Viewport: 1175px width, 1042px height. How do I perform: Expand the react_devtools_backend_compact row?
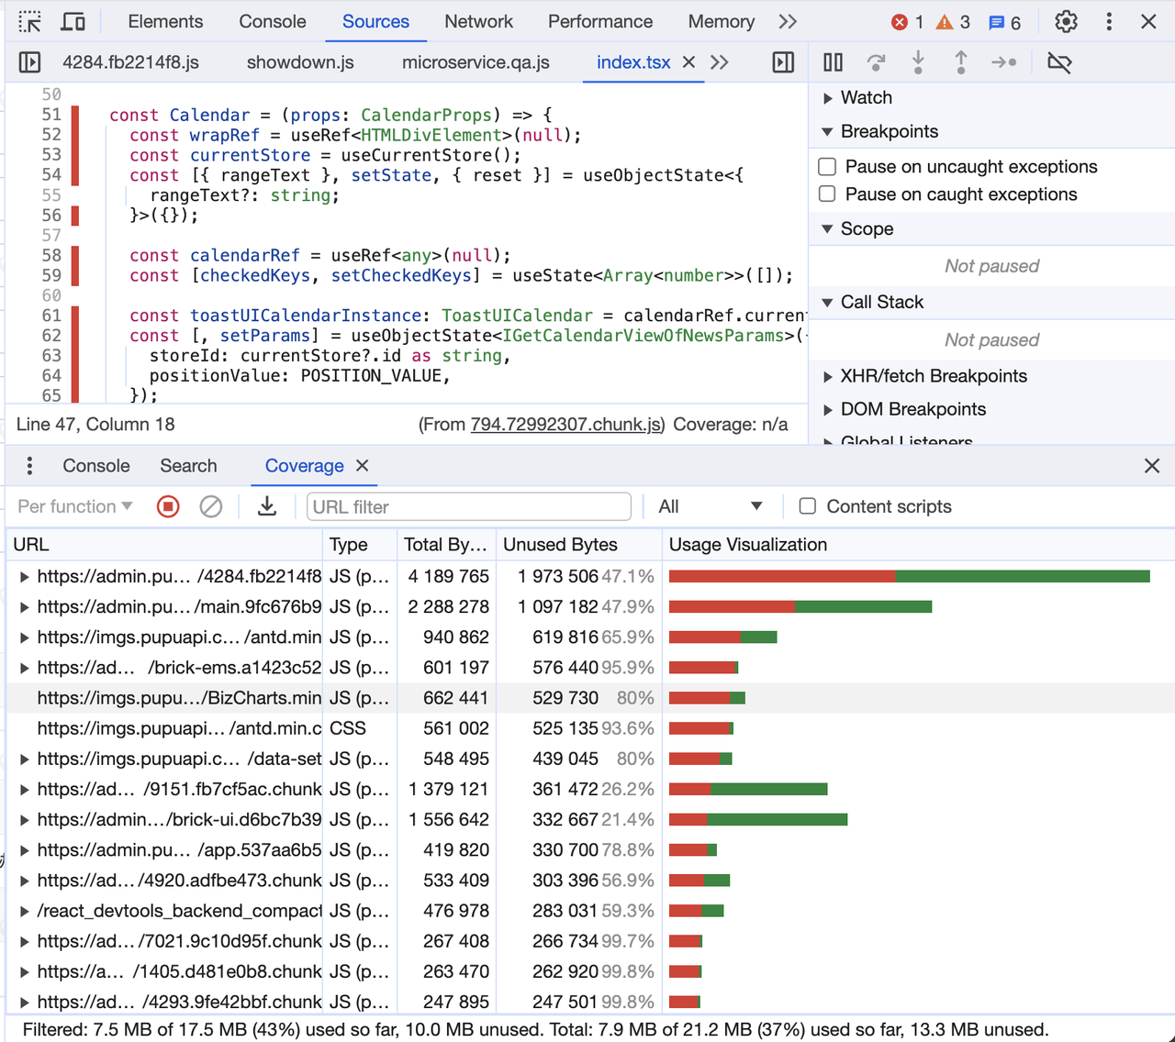click(x=24, y=912)
